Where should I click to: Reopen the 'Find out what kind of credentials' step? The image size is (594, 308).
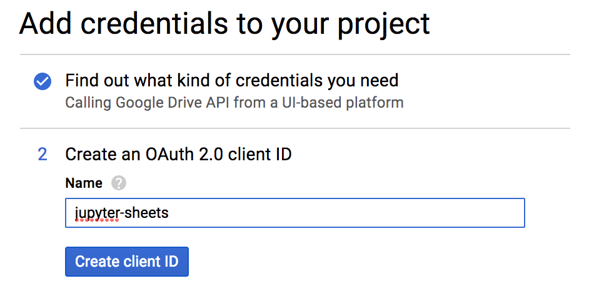coord(231,80)
